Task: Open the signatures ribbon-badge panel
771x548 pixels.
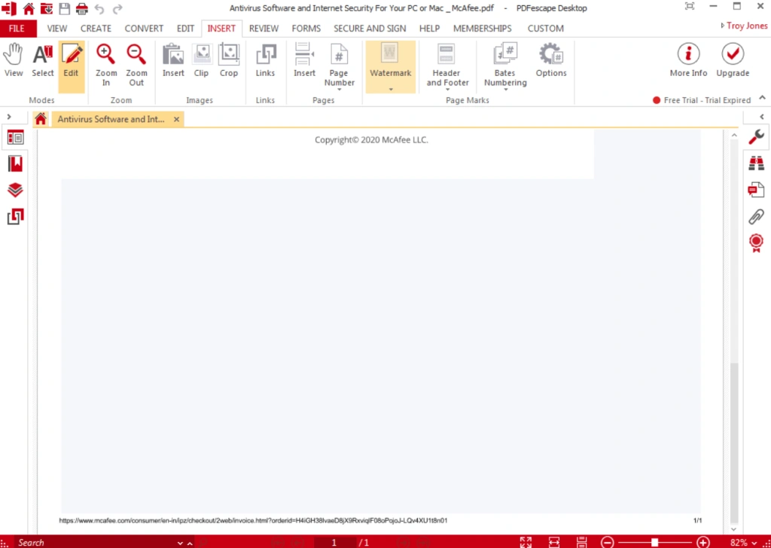Action: (756, 243)
